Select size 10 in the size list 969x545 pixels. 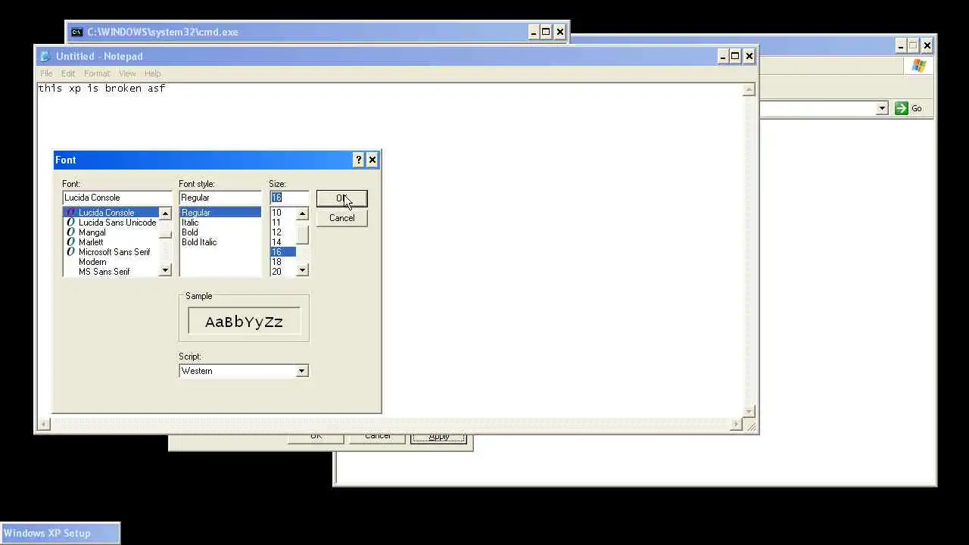pyautogui.click(x=282, y=213)
